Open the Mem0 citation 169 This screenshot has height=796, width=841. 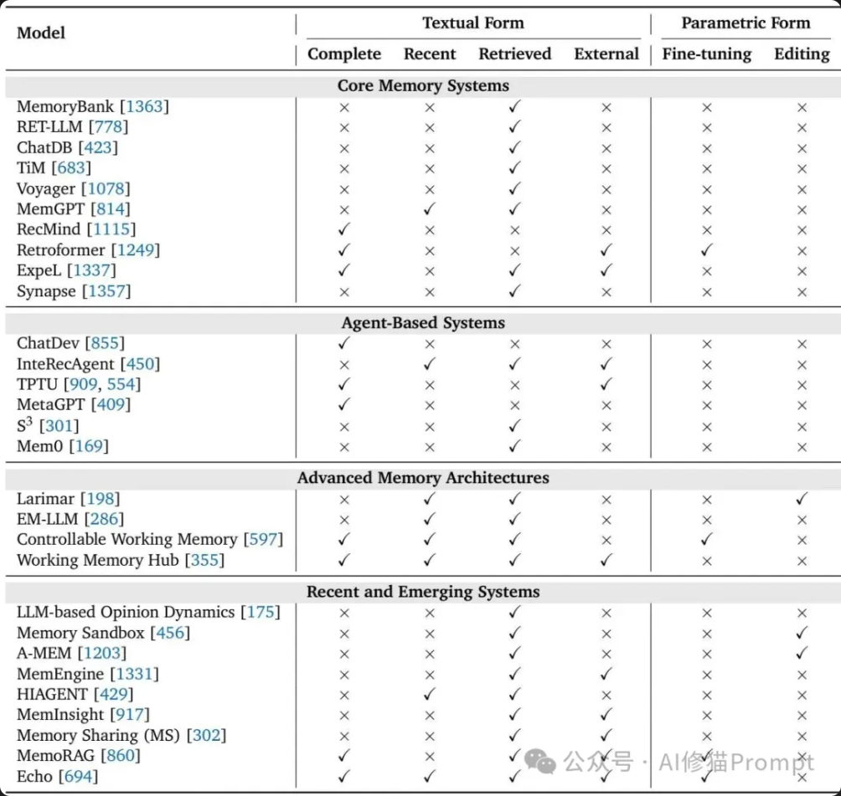coord(91,447)
